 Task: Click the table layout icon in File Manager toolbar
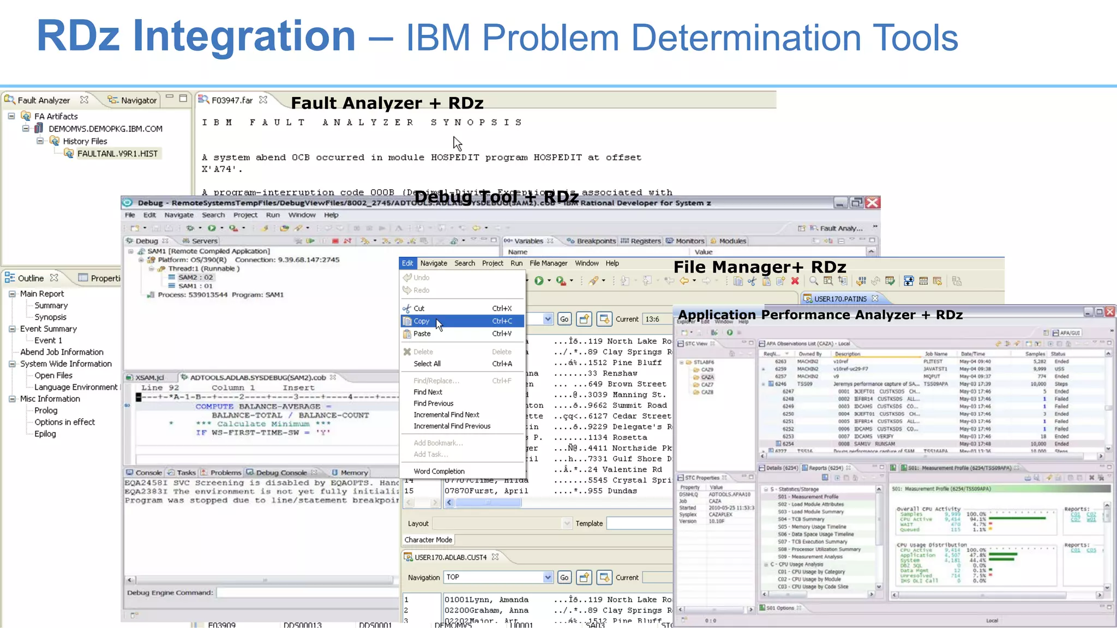[923, 281]
